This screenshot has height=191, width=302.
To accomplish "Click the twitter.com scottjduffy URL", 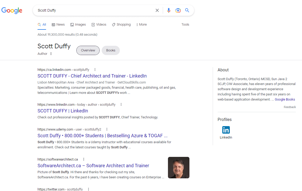I will [60, 189].
